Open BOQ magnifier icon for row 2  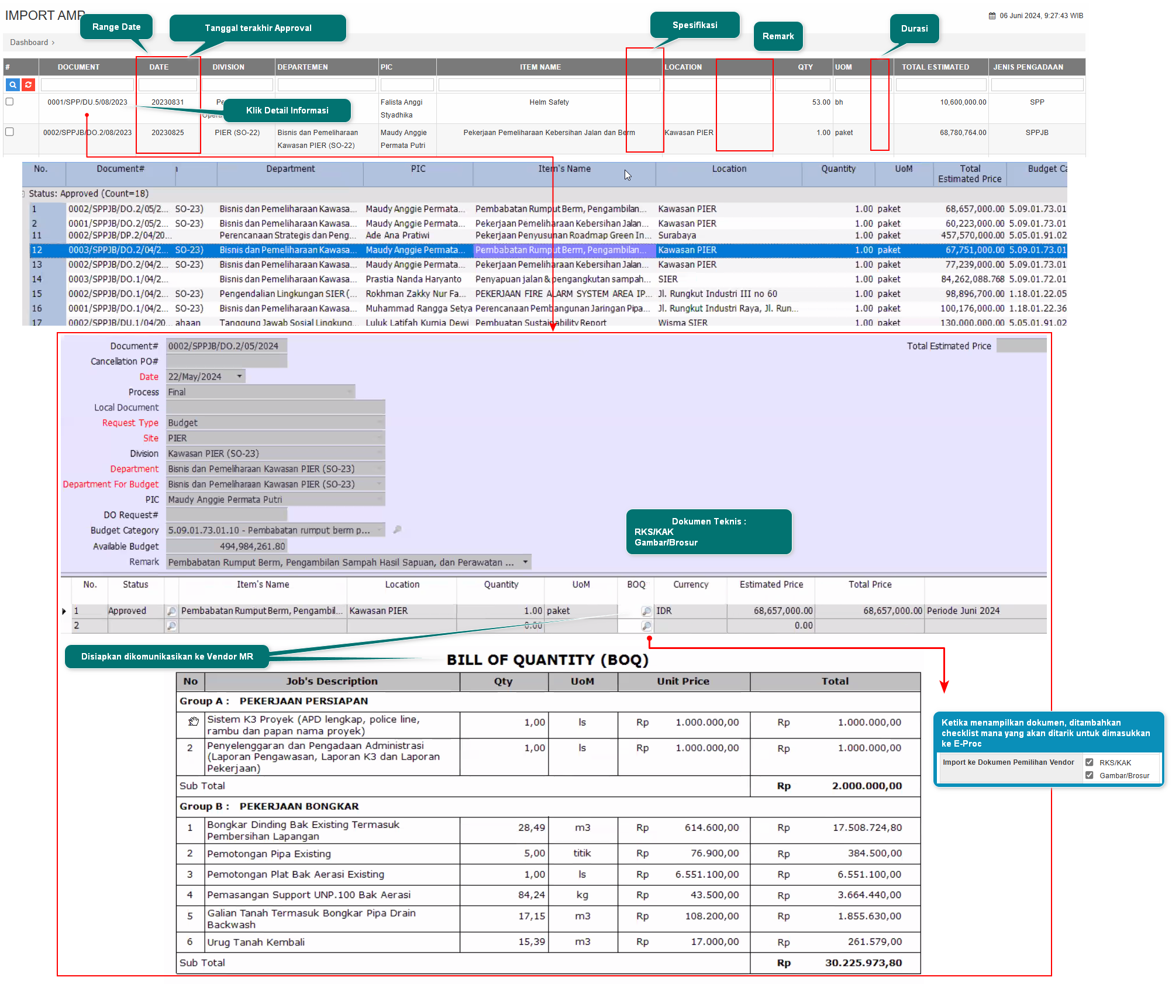(x=646, y=626)
